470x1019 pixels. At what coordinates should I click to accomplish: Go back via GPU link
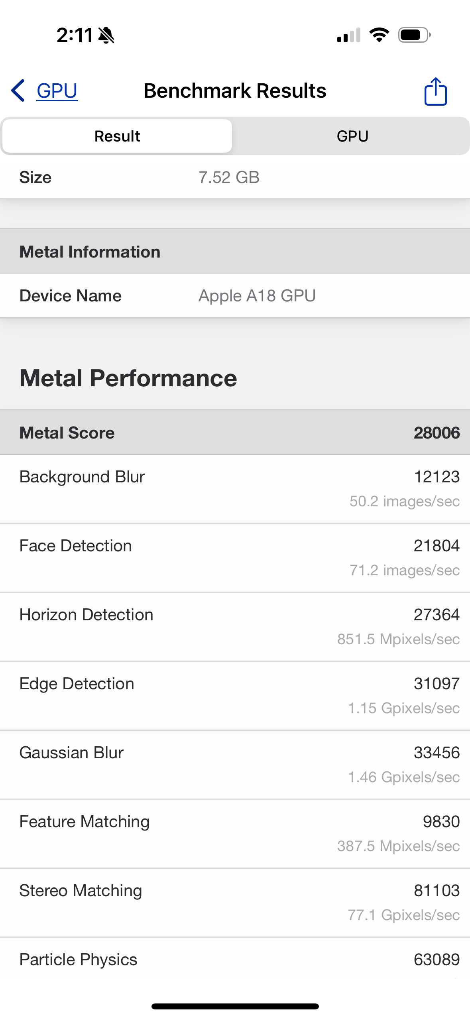point(57,90)
